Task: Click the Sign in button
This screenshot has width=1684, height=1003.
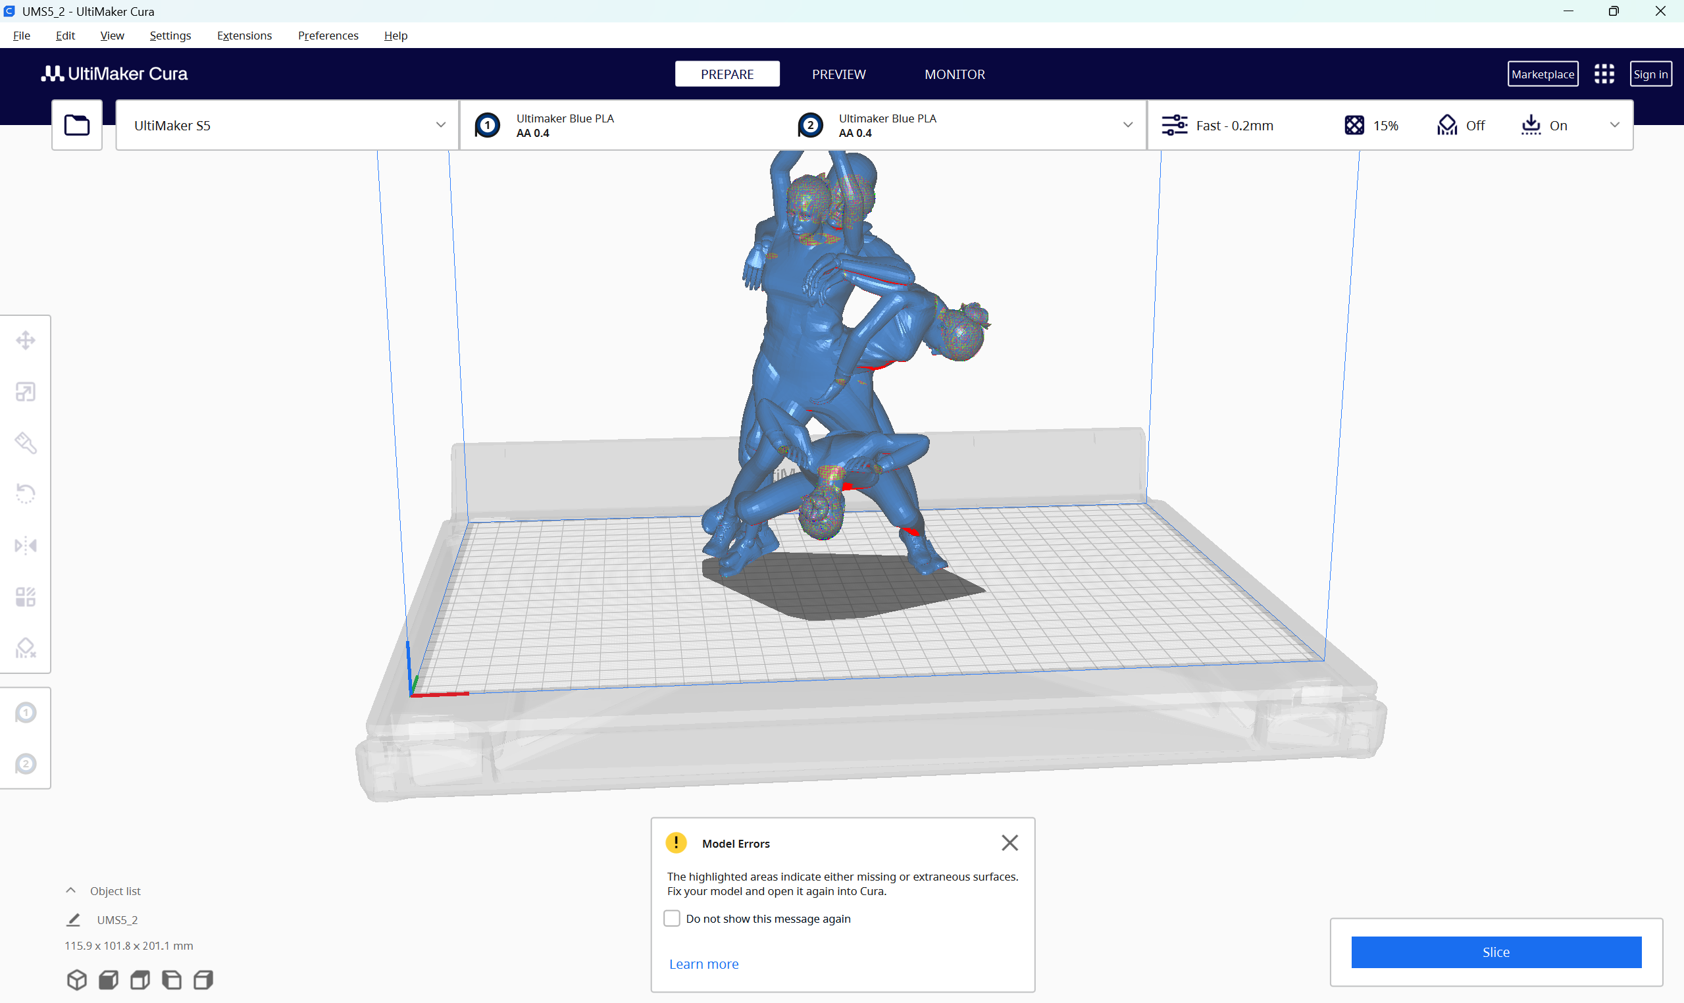Action: coord(1650,74)
